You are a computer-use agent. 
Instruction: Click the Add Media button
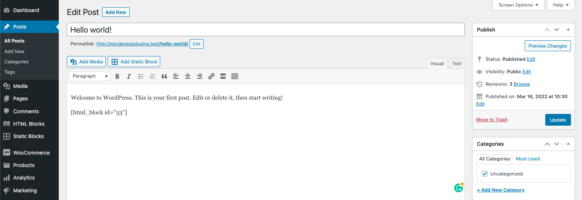[86, 62]
